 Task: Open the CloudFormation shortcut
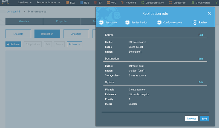point(153,2)
